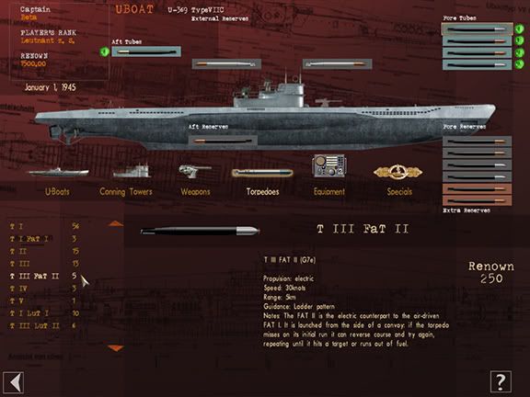Toggle the green indicator of the first fore tube
Image resolution: width=530 pixels, height=397 pixels.
(x=519, y=29)
